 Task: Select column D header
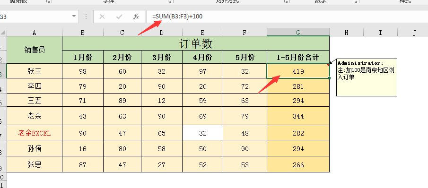pos(162,33)
